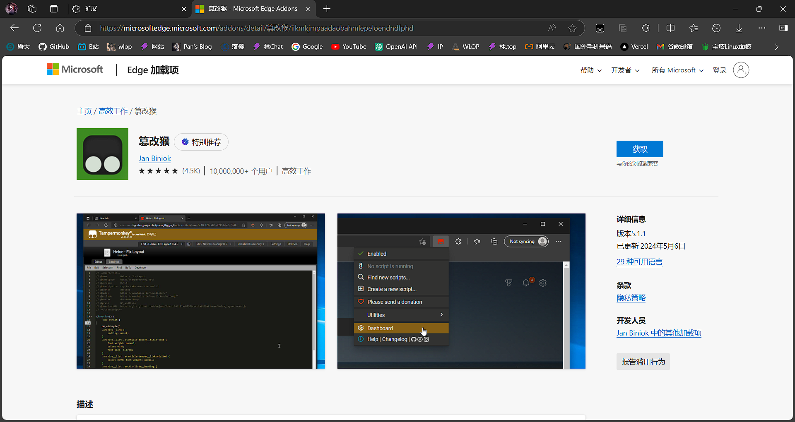Open the 阿里云 bookmark
This screenshot has width=795, height=422.
540,47
